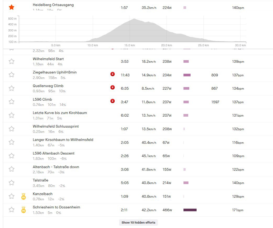The width and height of the screenshot is (273, 228).
Task: Click the 500 m elevation axis label
Action: [12, 19]
